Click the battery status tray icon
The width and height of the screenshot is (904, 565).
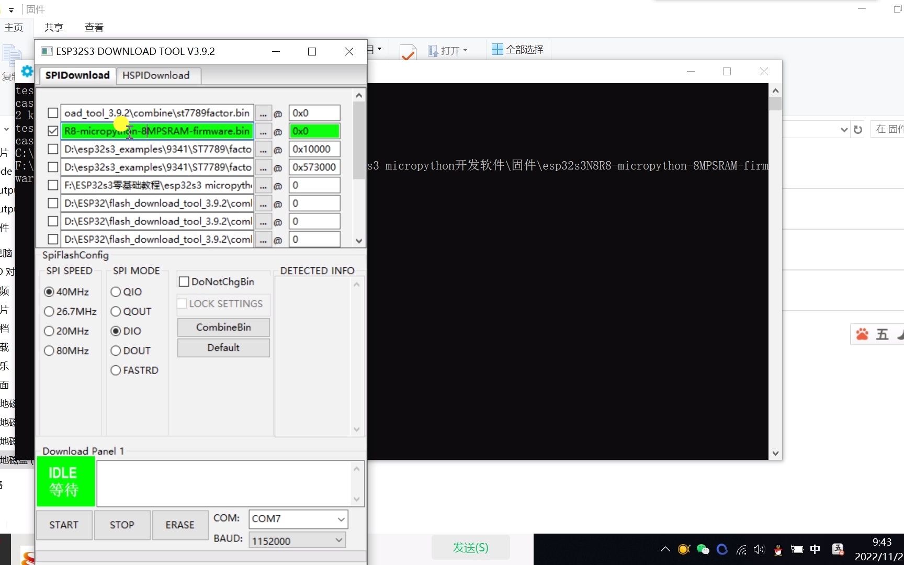point(797,549)
